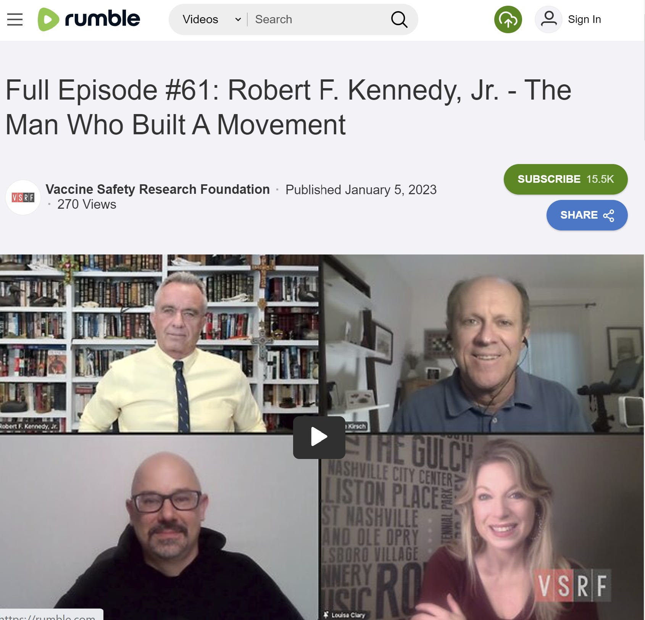This screenshot has height=620, width=645.
Task: Expand the Videos search type dropdown
Action: [211, 19]
